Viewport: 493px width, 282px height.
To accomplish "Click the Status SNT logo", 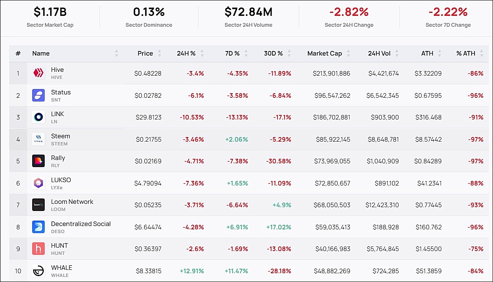I will click(38, 95).
